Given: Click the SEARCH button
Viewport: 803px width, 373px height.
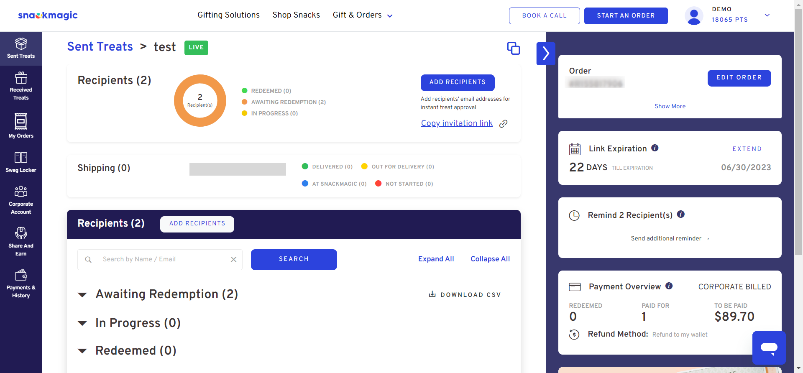Looking at the screenshot, I should point(294,259).
